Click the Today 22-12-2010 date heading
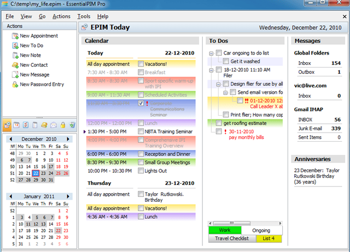This screenshot has height=252, width=350. (141, 53)
